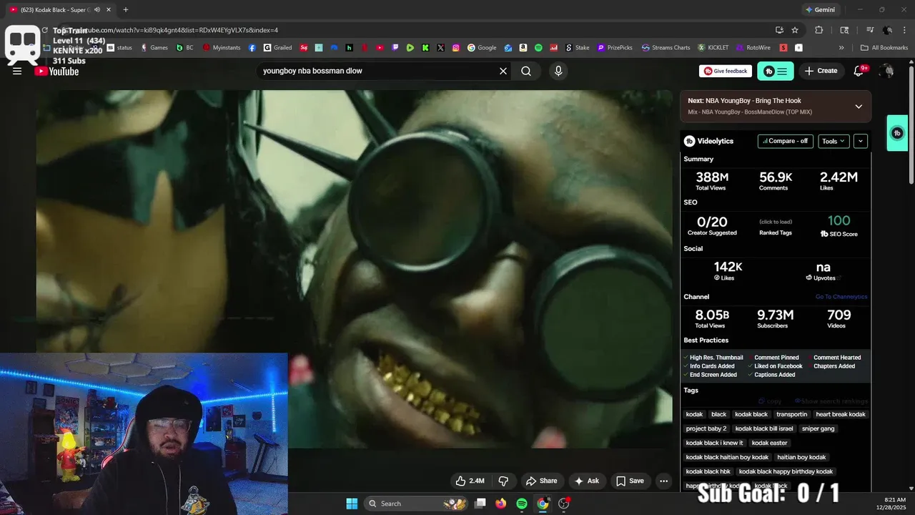Open the Facebook bookmark icon
Screen dimensions: 915x515
(252, 48)
